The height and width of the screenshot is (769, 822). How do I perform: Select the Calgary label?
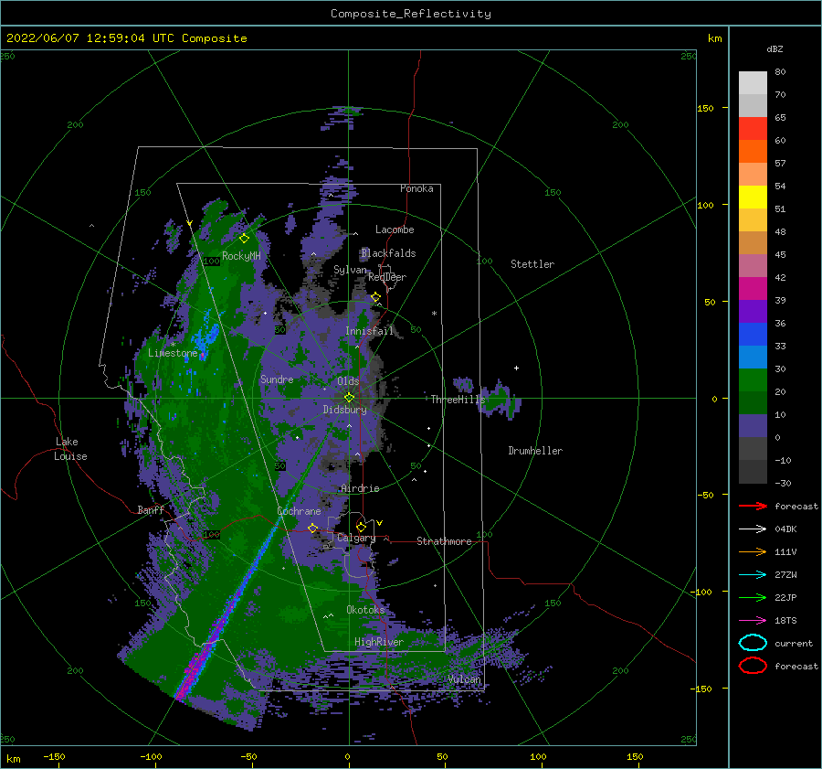pyautogui.click(x=356, y=538)
